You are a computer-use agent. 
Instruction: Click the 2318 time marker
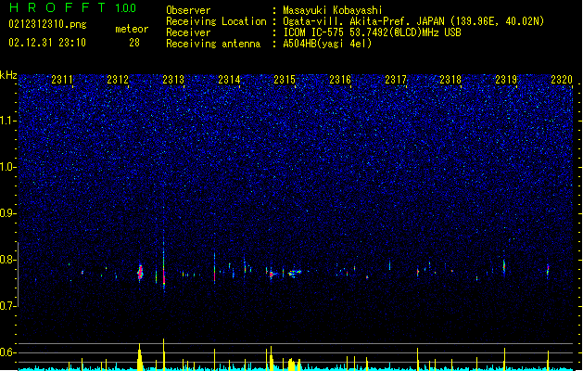pos(450,80)
